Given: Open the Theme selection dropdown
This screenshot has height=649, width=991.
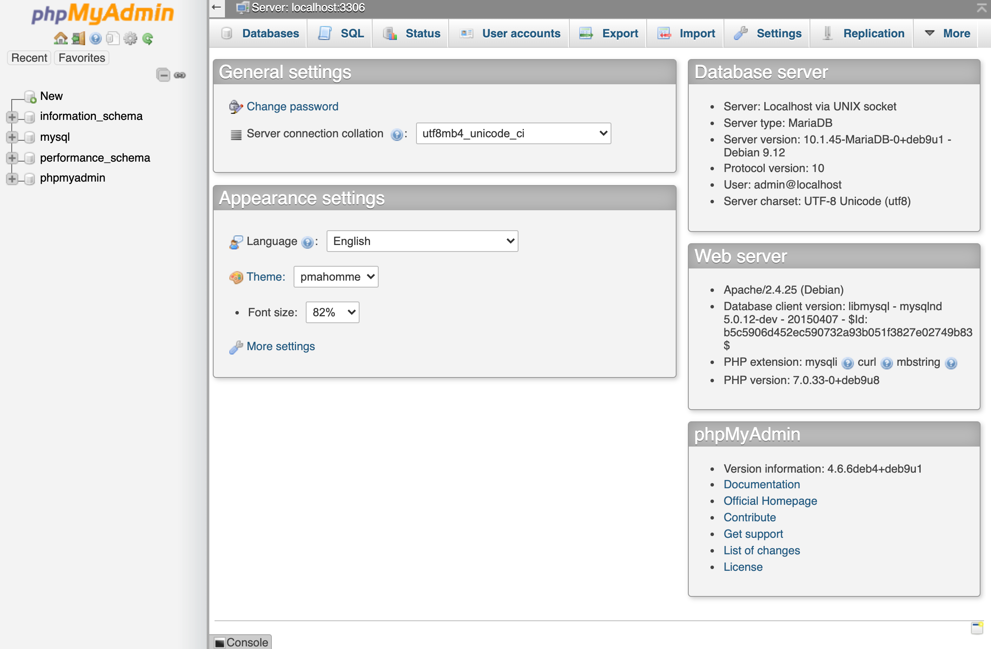Looking at the screenshot, I should 335,276.
